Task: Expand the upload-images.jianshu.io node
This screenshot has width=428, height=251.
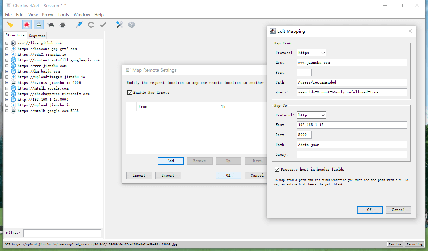Action: (7, 77)
